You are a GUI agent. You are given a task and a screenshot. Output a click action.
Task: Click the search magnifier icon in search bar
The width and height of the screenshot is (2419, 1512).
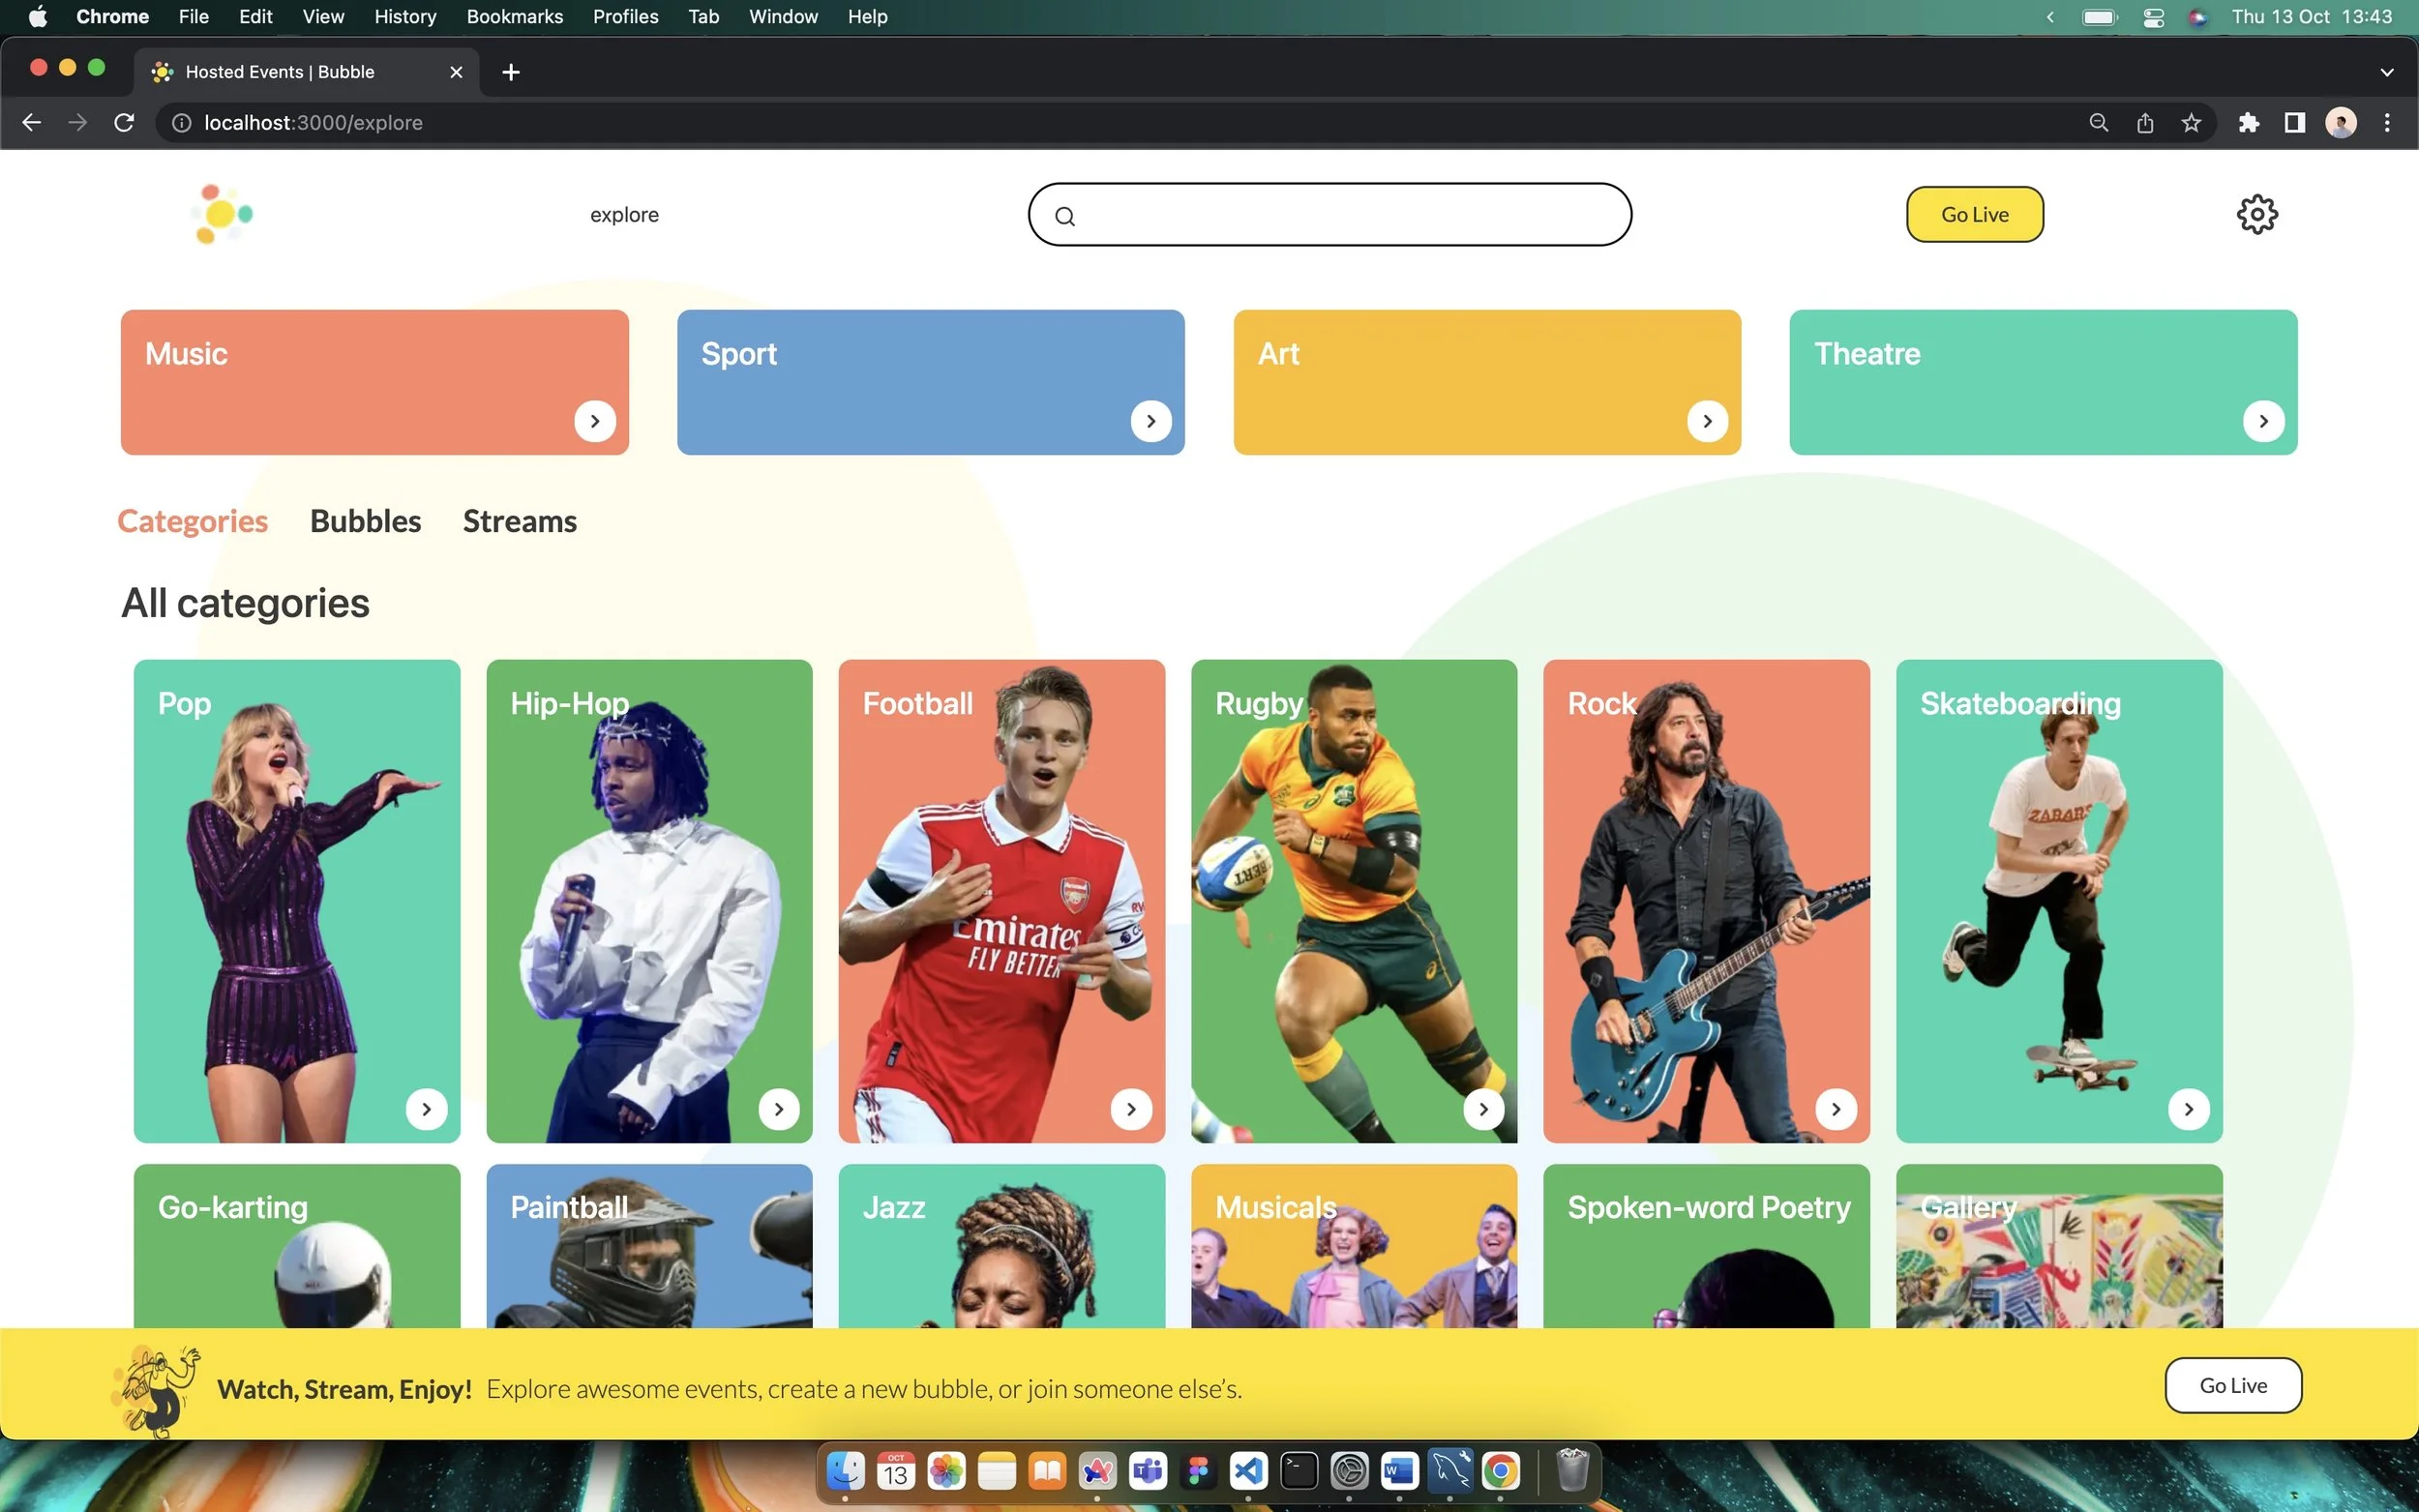tap(1065, 216)
